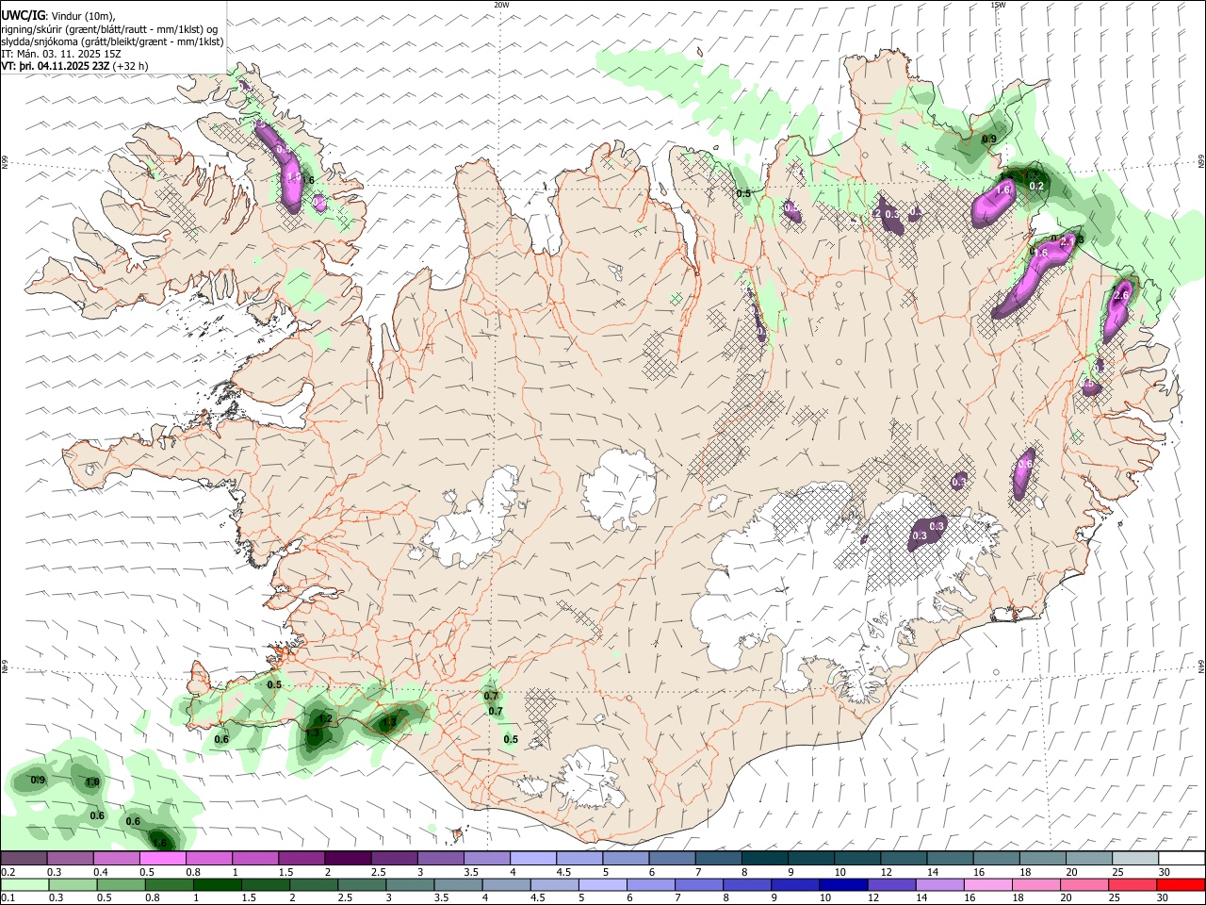The width and height of the screenshot is (1206, 905).
Task: Pick the medium green 0.5 swatch in bottom row
Action: [x=121, y=885]
